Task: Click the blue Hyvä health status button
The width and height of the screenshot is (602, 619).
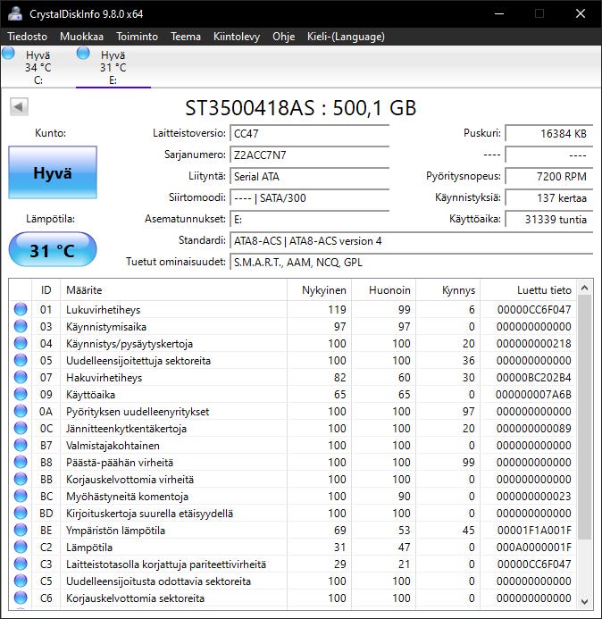Action: (x=52, y=173)
